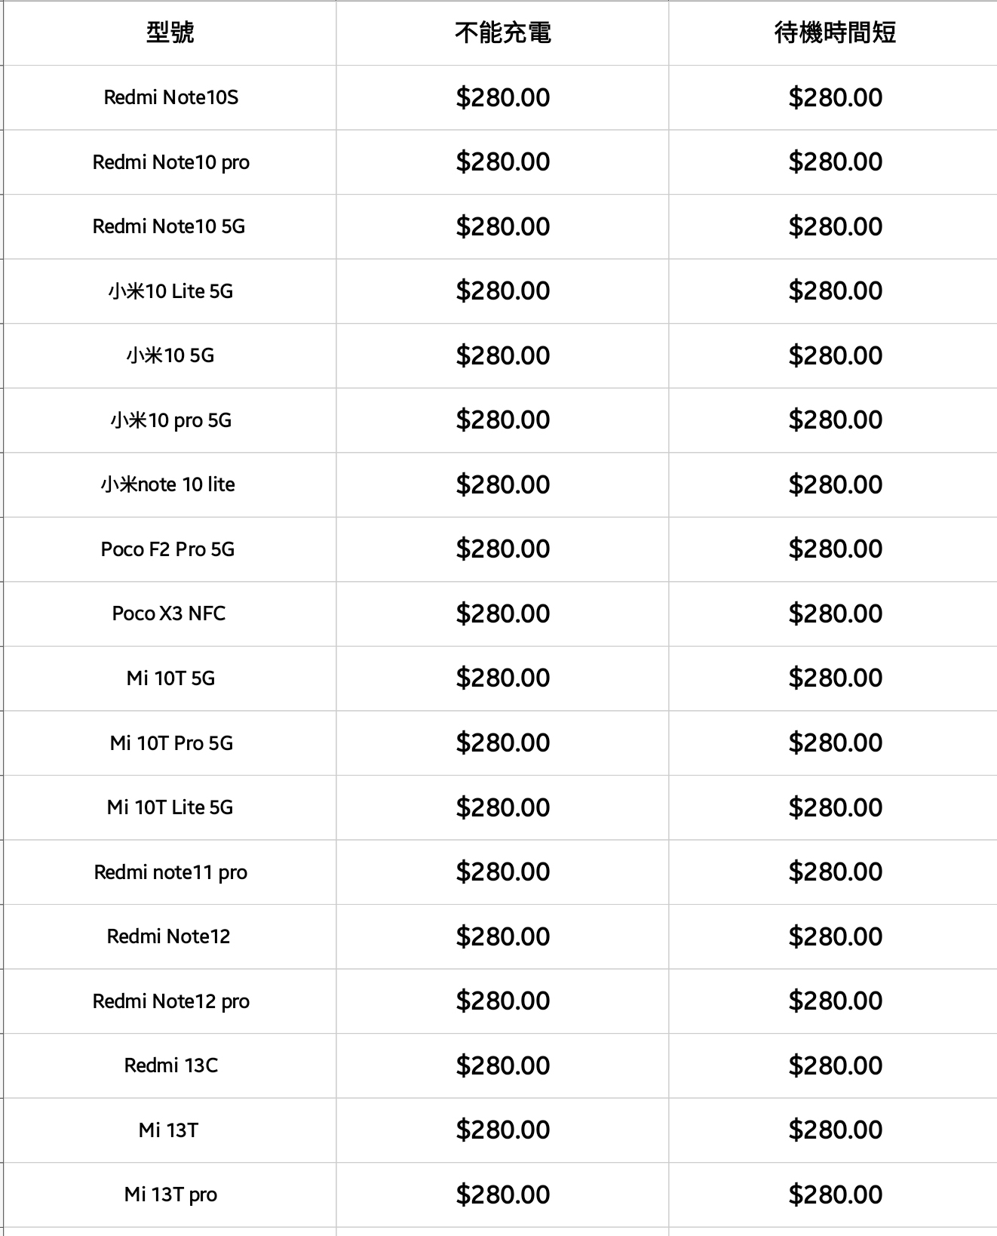Click the Redmi 13C cell

pos(170,1065)
